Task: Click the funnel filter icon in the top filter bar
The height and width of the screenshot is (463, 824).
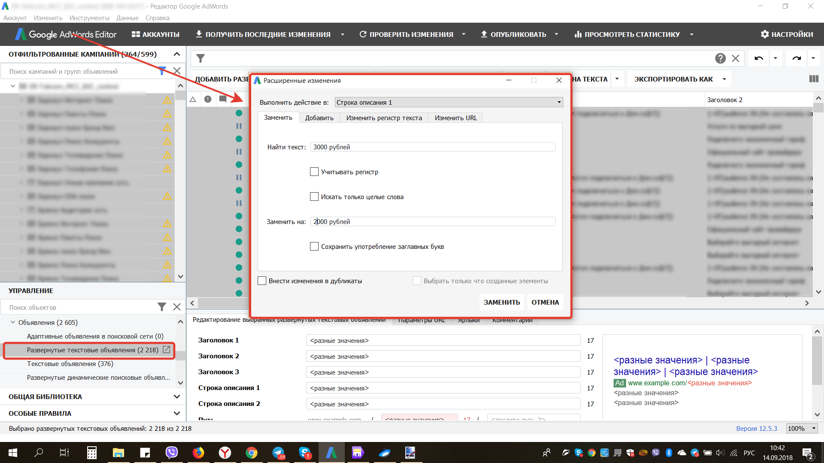Action: tap(201, 58)
